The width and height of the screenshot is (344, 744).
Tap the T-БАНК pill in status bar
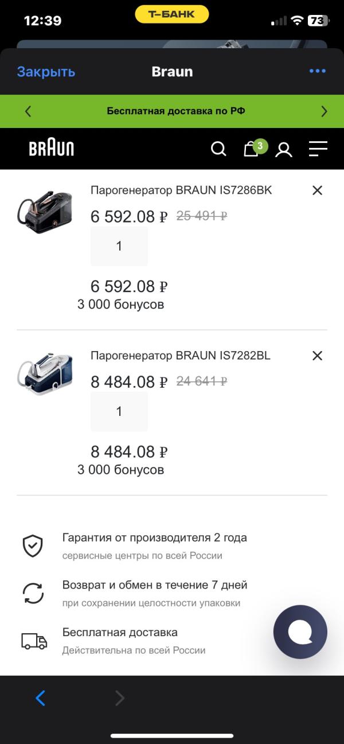tap(172, 14)
